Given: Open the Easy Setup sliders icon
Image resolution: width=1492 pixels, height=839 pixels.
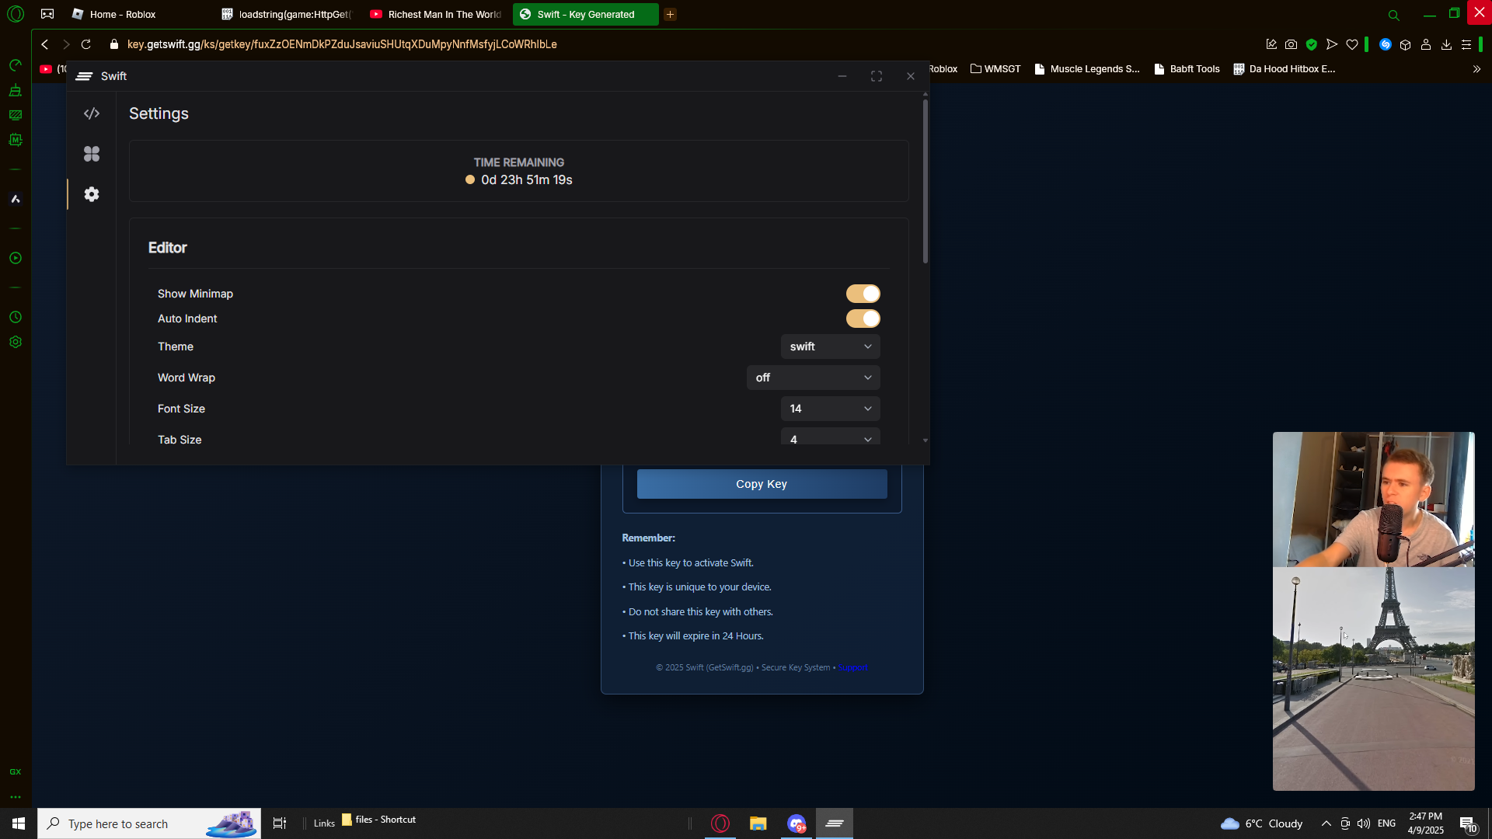Looking at the screenshot, I should point(1466,44).
